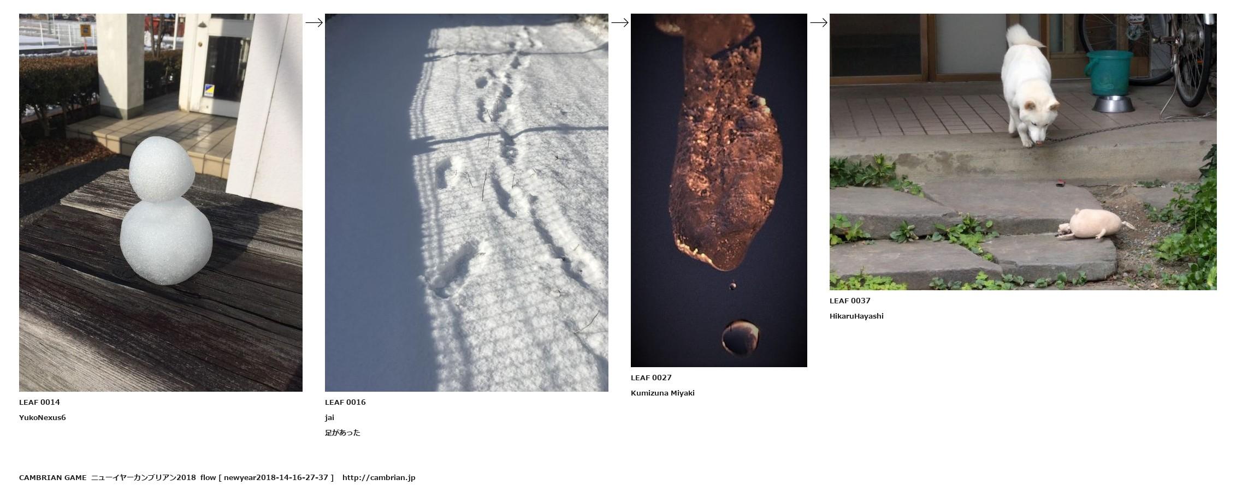Open the dark reflection photo by Kumizuna Miyaki
This screenshot has width=1236, height=491.
719,190
